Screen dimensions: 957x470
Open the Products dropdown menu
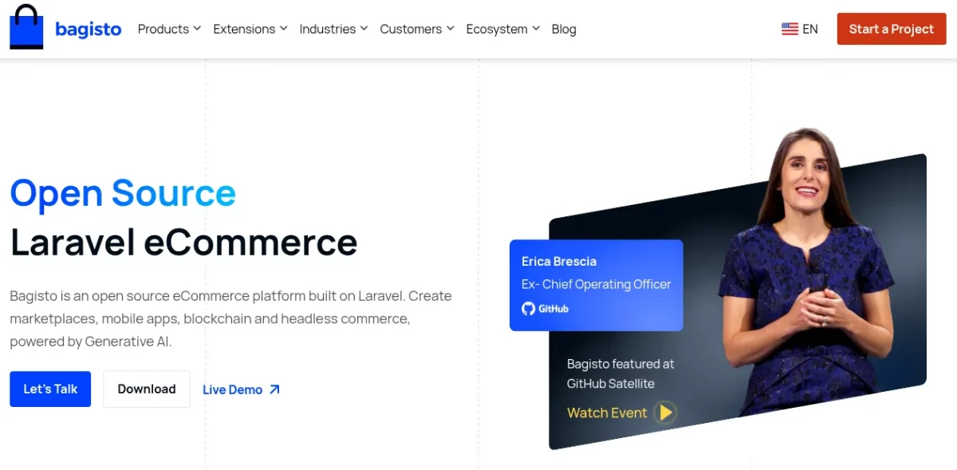pyautogui.click(x=169, y=29)
